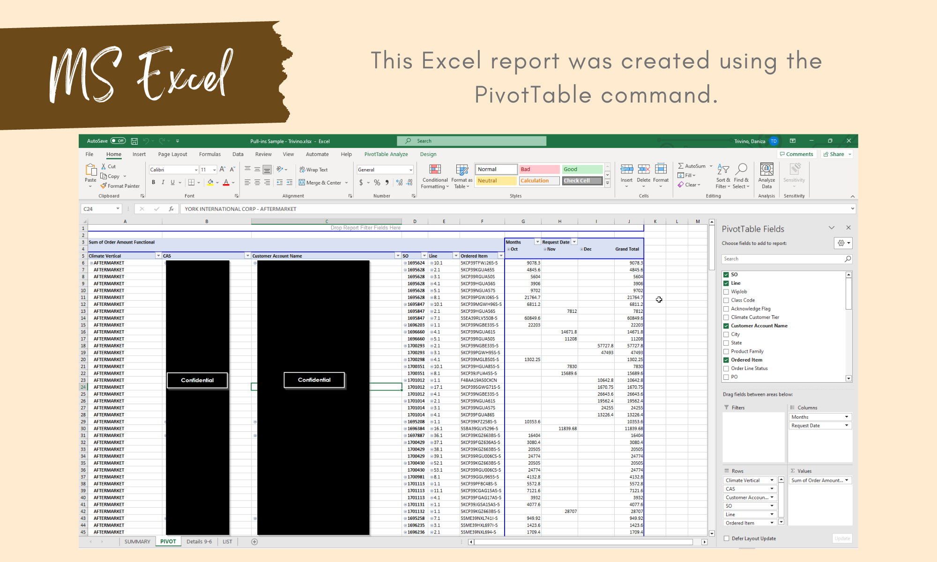Open the PivotTable Analyze ribbon tab
This screenshot has width=937, height=562.
(386, 154)
